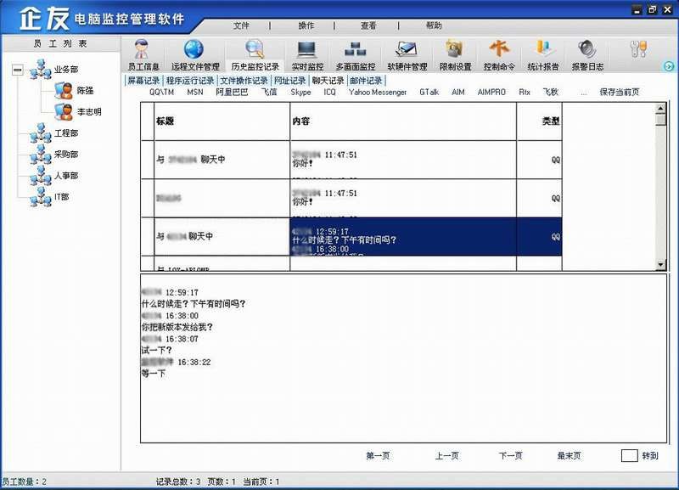Select employee 李志明 in the tree

[x=88, y=112]
